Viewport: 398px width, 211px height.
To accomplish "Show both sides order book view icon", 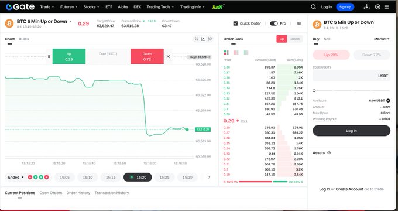I will click(x=226, y=53).
